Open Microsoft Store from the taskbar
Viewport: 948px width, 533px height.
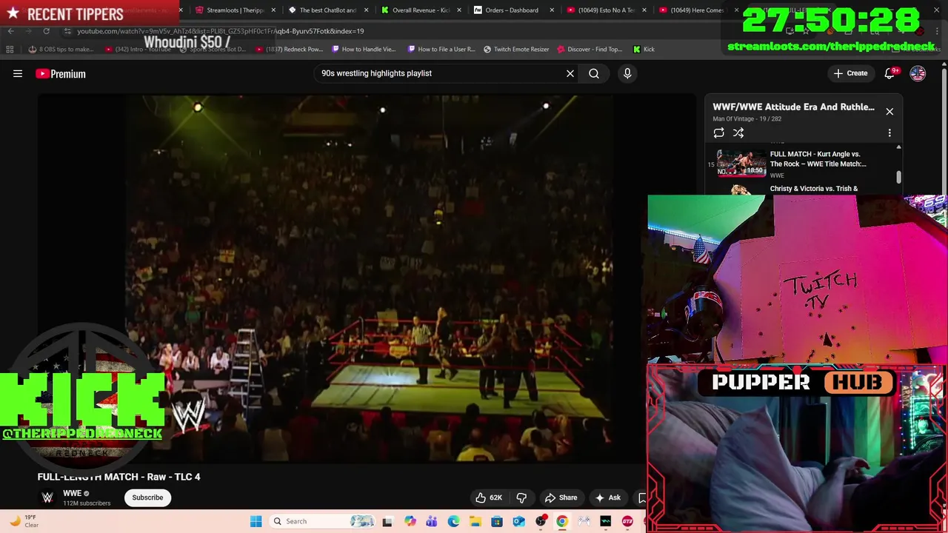coord(497,521)
